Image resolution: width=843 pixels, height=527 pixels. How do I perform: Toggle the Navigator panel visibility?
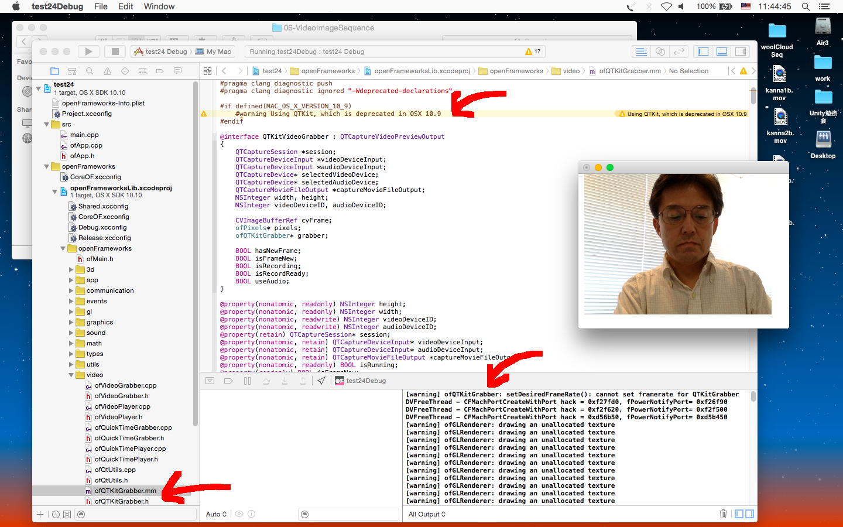(703, 52)
